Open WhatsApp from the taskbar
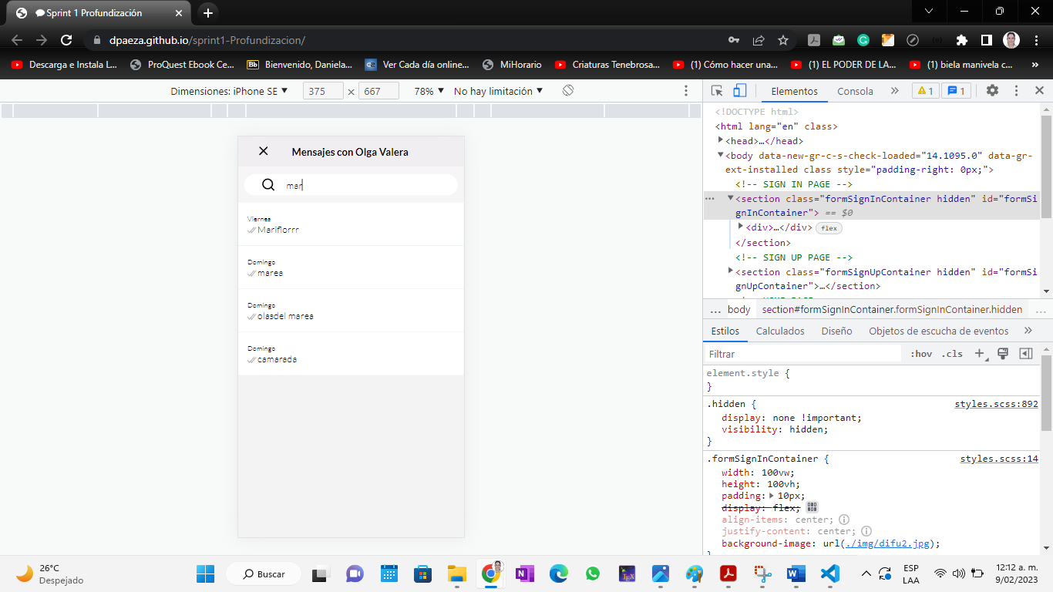Image resolution: width=1053 pixels, height=592 pixels. 592,573
